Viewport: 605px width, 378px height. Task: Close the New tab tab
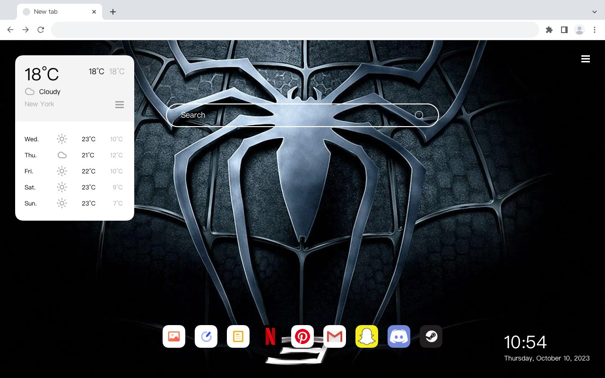pyautogui.click(x=94, y=12)
